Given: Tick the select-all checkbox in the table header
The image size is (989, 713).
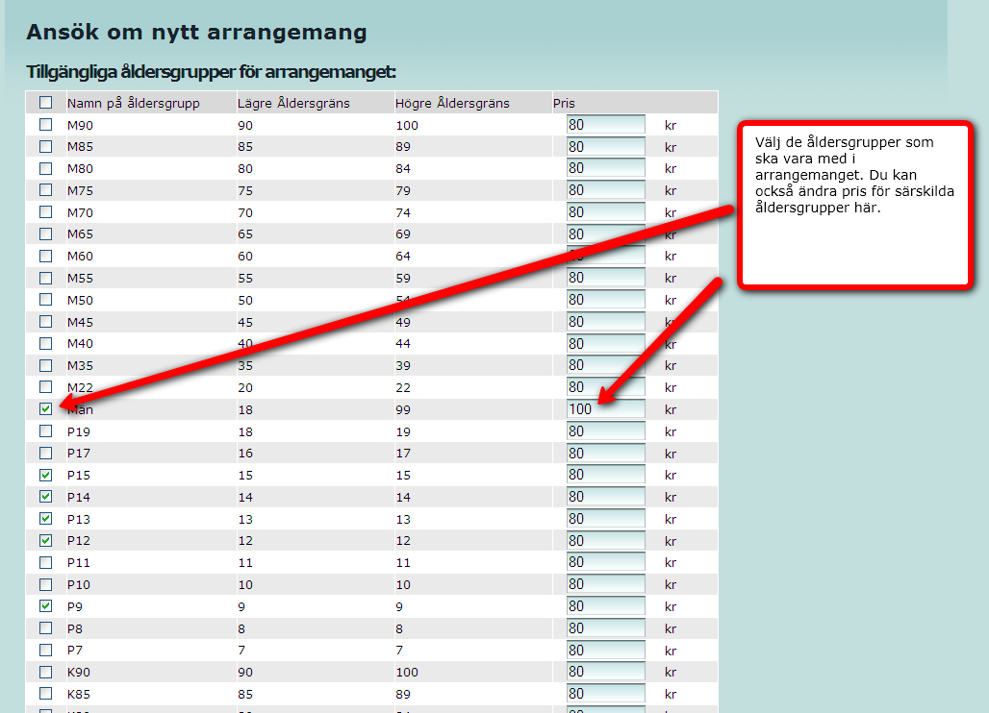Looking at the screenshot, I should click(x=45, y=103).
